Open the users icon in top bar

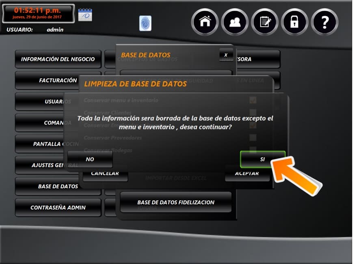[235, 22]
